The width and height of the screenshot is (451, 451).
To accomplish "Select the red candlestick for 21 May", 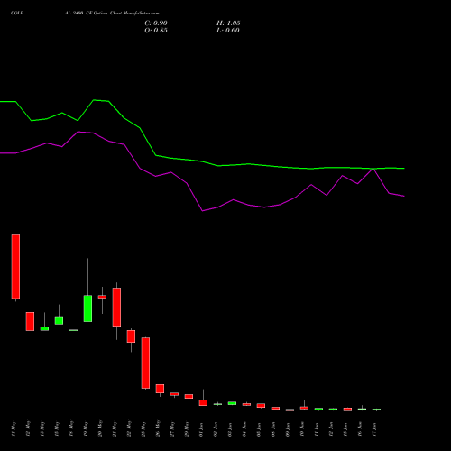I will (x=116, y=307).
